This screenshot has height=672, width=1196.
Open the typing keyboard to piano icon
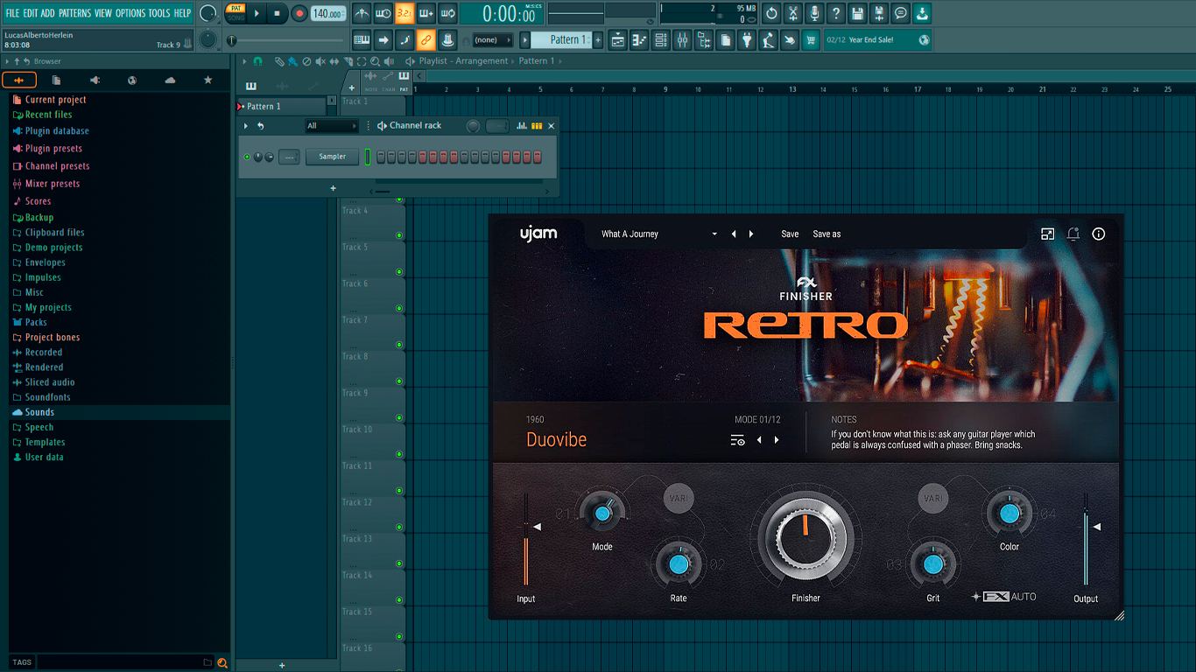[362, 39]
